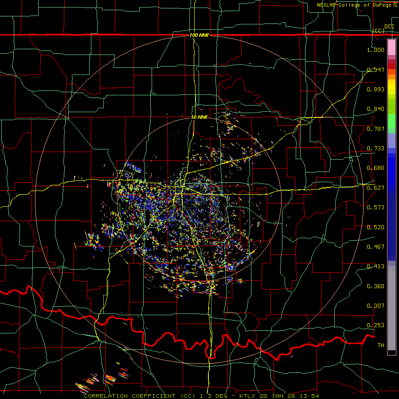The height and width of the screenshot is (399, 399).
Task: Click the '[CC]' legend unit label
Action: click(379, 31)
